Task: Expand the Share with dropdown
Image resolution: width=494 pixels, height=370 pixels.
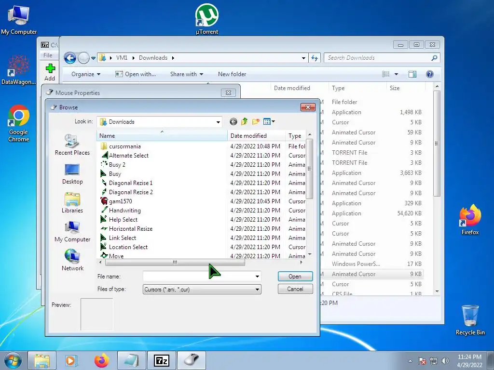Action: pyautogui.click(x=187, y=74)
